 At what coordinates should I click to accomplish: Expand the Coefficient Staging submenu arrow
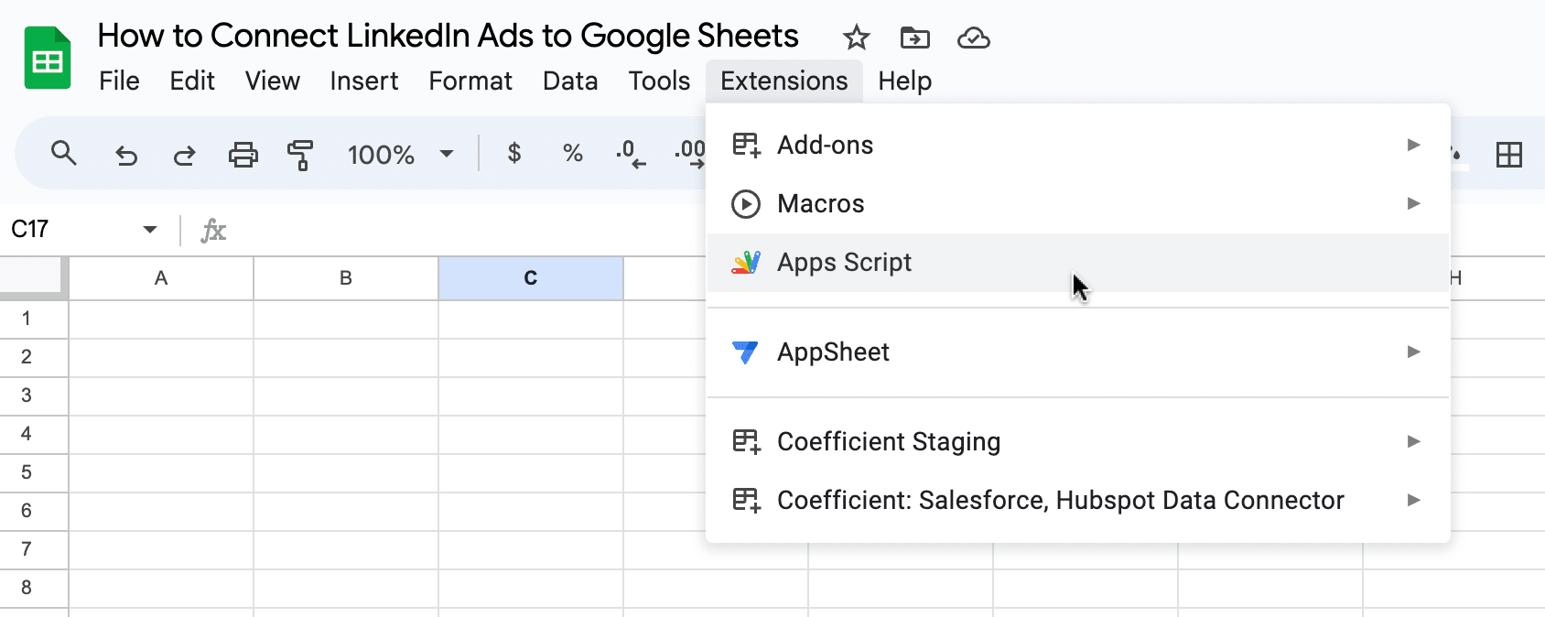point(1414,441)
